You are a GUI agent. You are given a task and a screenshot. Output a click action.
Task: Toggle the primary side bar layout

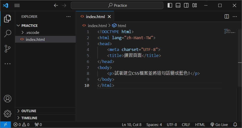click(170, 6)
